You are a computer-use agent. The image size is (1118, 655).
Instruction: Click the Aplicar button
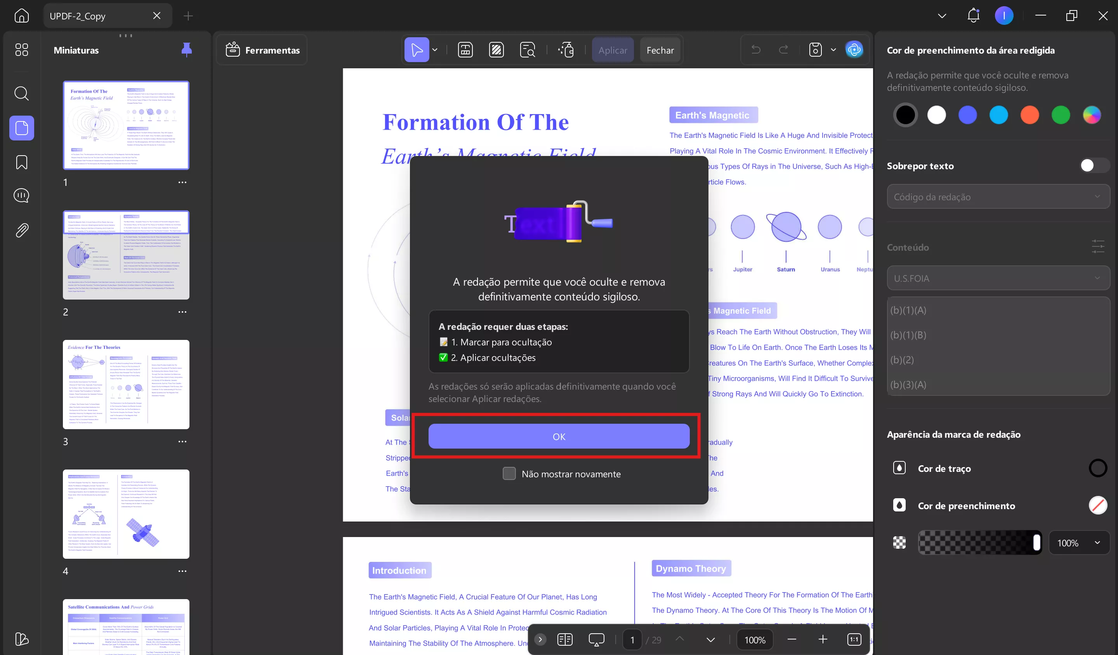[x=613, y=50]
